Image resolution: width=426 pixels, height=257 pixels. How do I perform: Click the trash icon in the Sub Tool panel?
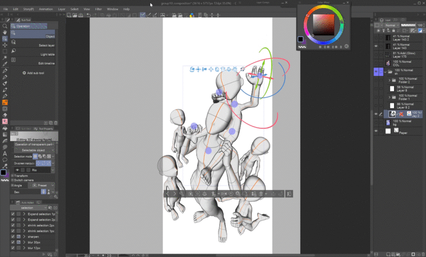pyautogui.click(x=56, y=123)
